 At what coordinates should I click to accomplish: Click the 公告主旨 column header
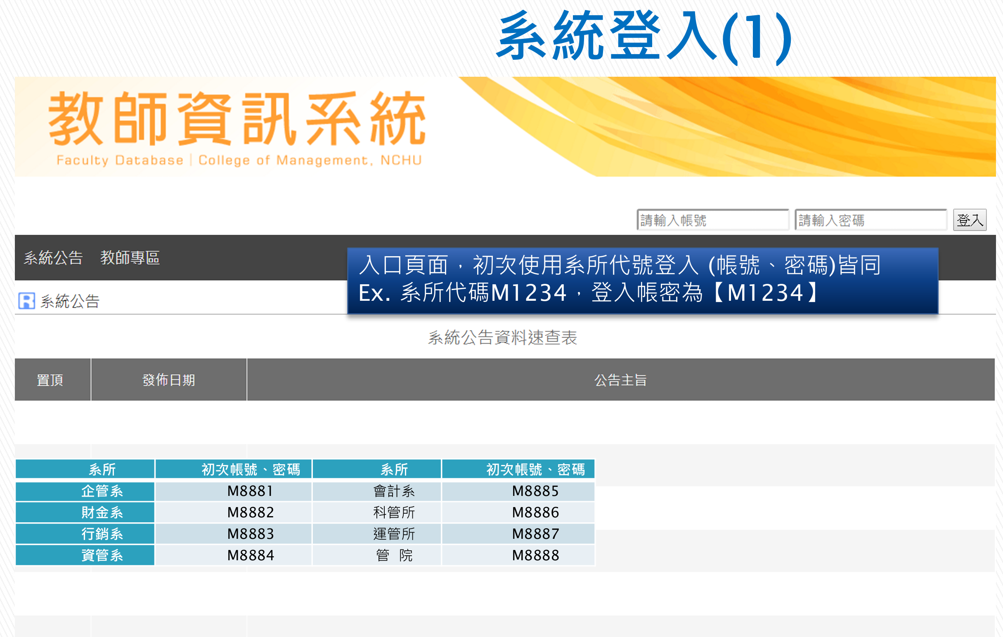coord(621,380)
